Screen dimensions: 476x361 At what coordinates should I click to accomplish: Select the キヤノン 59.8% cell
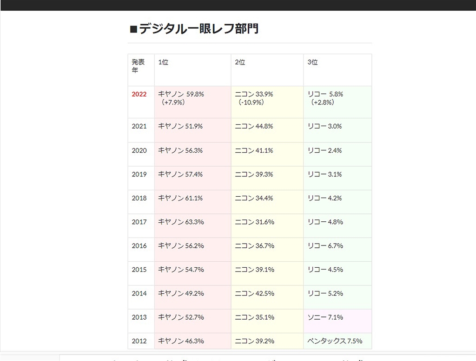tap(181, 98)
